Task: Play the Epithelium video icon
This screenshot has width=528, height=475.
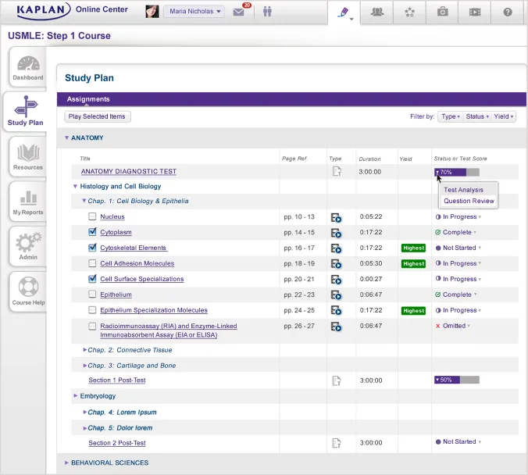Action: coord(336,295)
